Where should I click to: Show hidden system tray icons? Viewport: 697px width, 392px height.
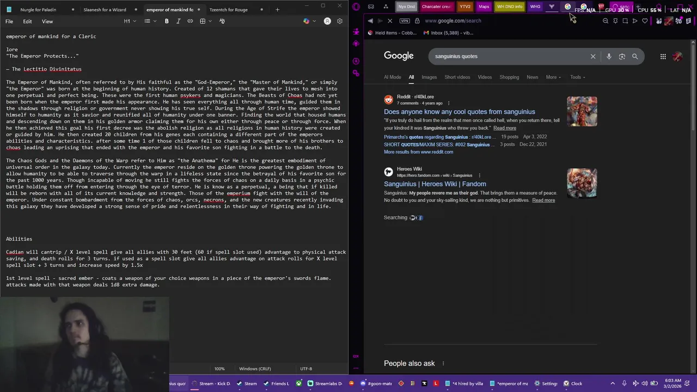[x=613, y=383]
